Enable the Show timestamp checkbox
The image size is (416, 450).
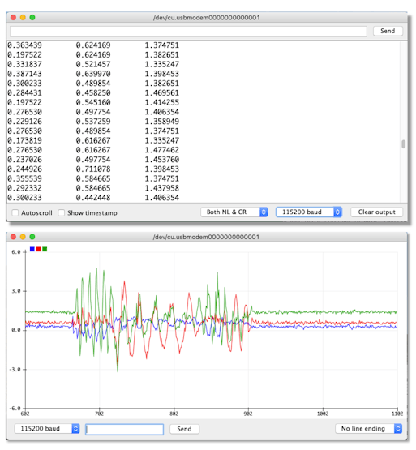coord(61,212)
